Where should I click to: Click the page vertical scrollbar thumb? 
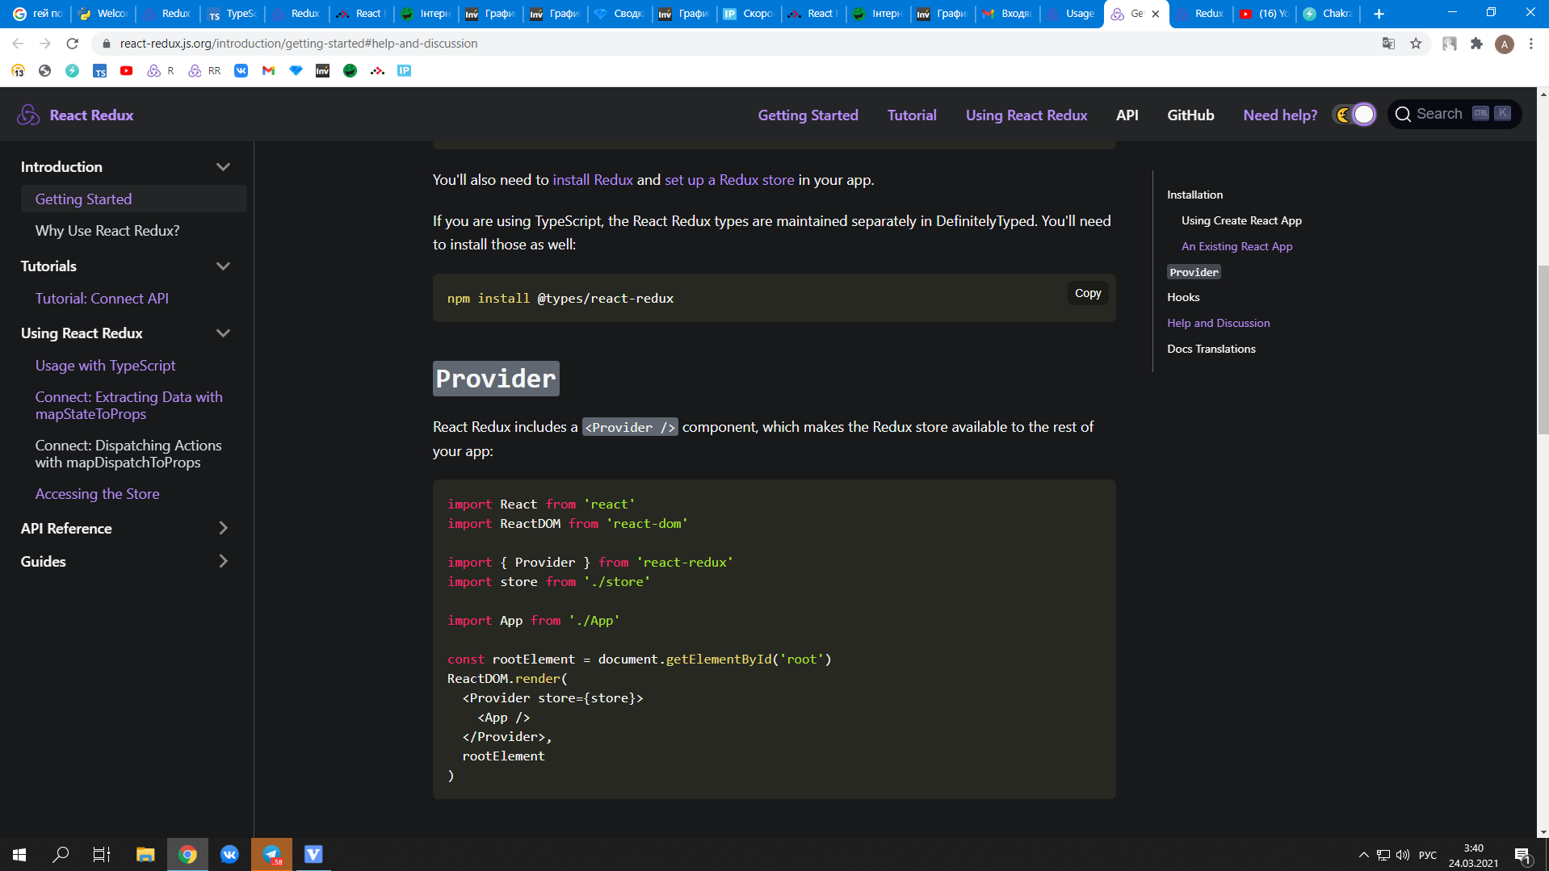(x=1543, y=349)
